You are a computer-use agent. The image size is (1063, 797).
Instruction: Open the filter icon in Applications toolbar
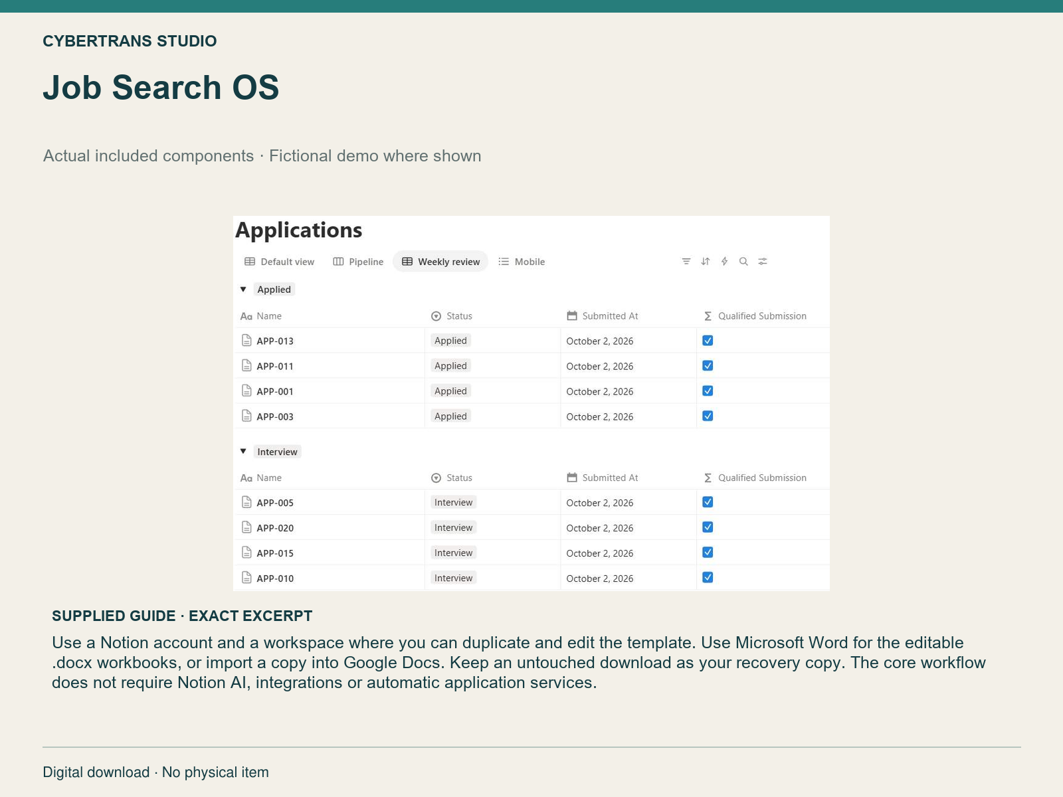click(686, 262)
